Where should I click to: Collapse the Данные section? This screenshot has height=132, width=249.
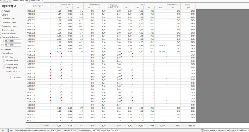[x=2, y=49]
